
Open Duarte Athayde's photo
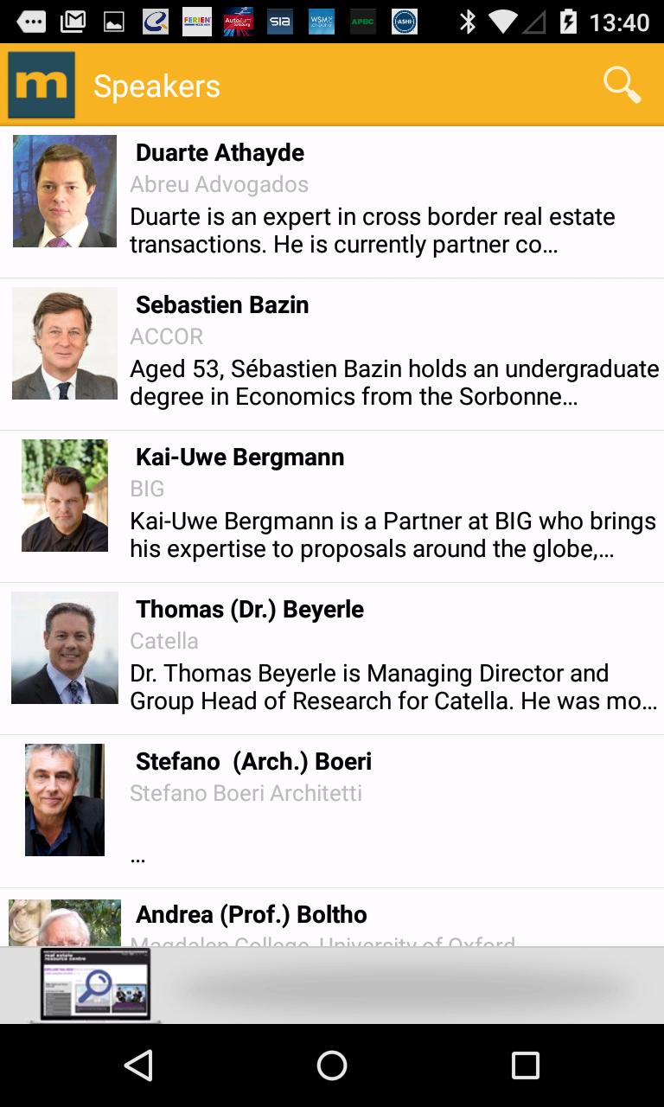(x=65, y=191)
